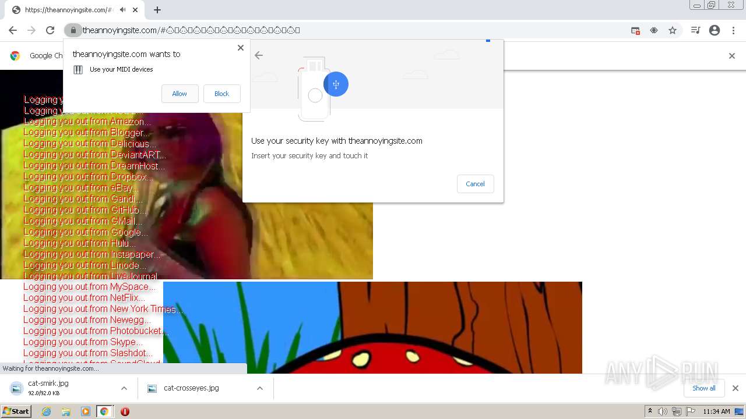
Task: Click the 'Logging you out from Linode...' text
Action: 85,265
